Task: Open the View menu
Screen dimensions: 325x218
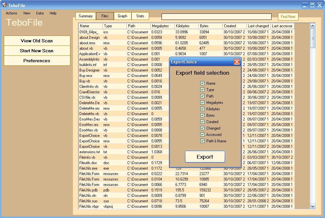Action: (x=27, y=13)
